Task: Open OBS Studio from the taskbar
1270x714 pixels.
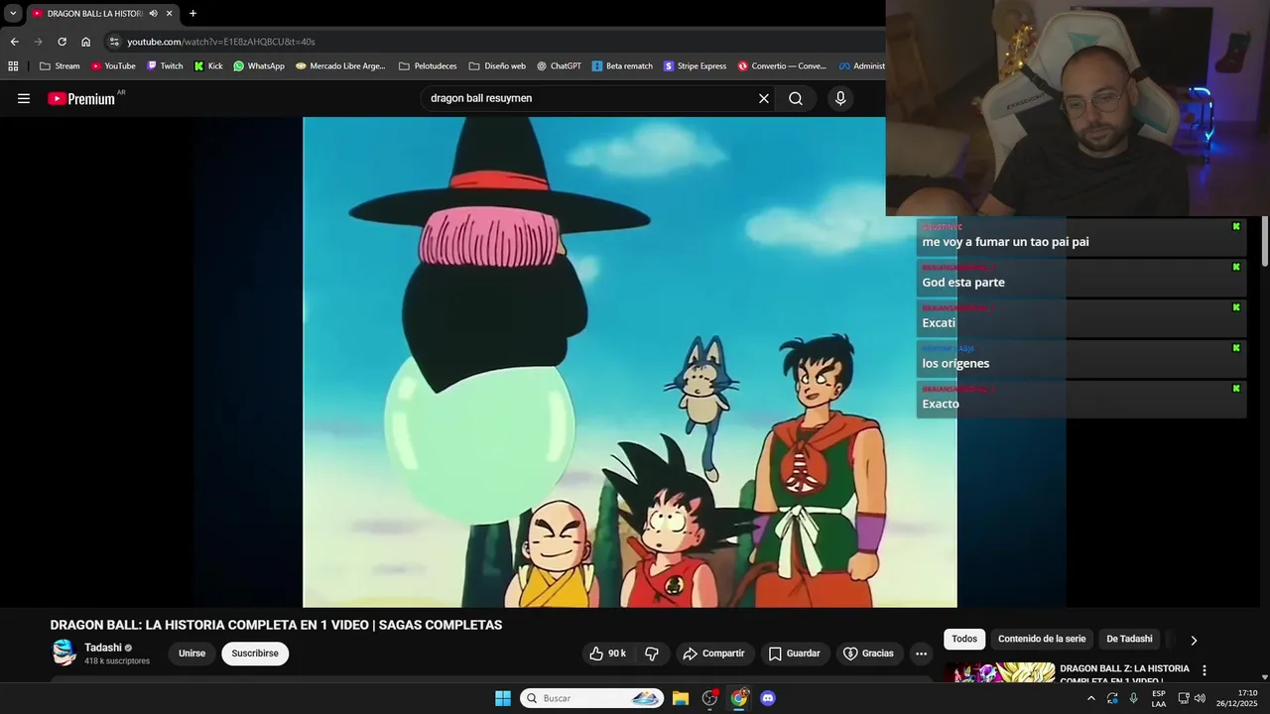Action: click(709, 698)
